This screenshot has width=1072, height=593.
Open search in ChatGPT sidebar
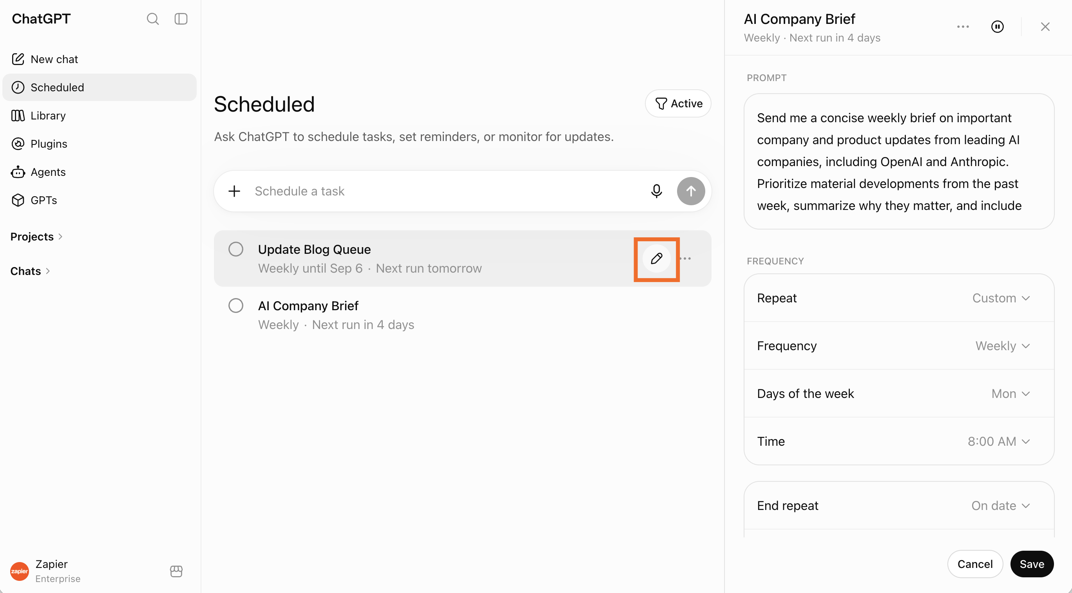click(x=153, y=19)
